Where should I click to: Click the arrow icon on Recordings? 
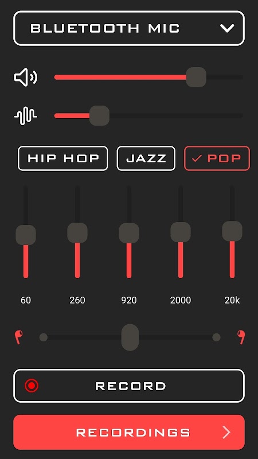[x=226, y=432]
